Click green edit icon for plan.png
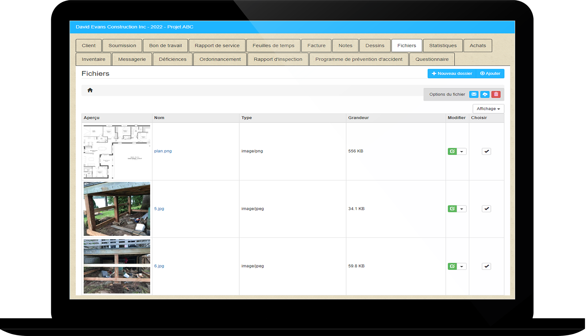This screenshot has width=586, height=336. pos(452,152)
